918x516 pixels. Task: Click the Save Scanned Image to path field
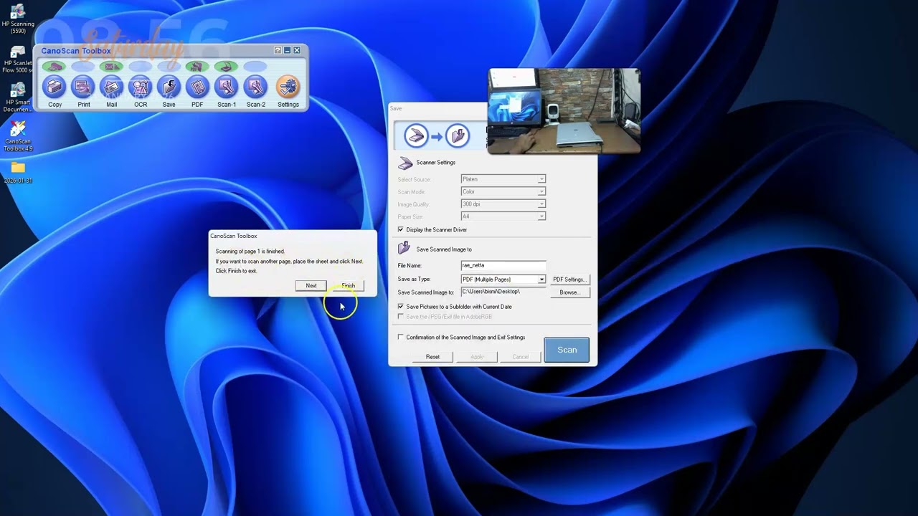[503, 292]
